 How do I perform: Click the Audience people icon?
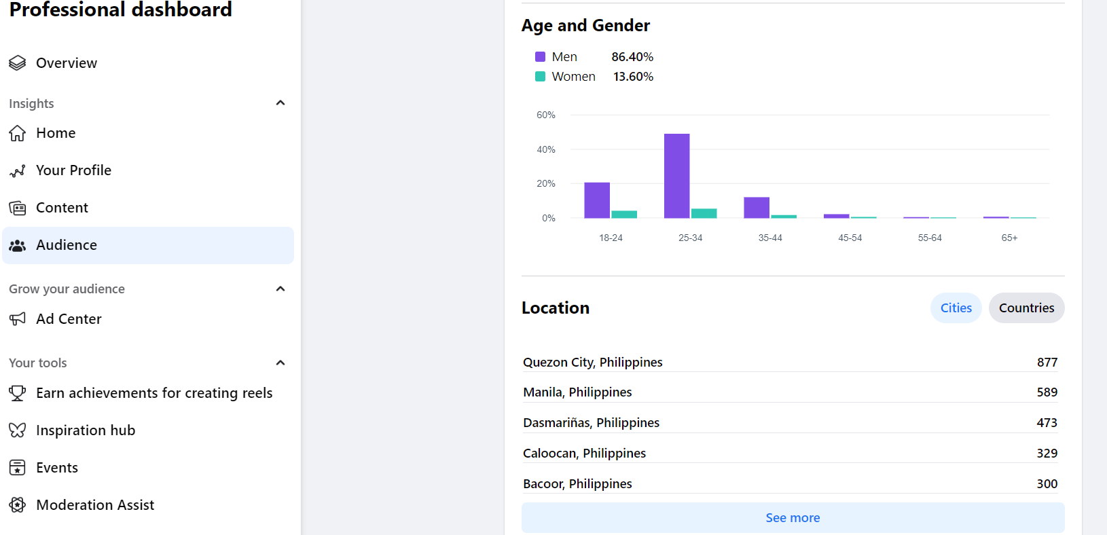pyautogui.click(x=18, y=245)
